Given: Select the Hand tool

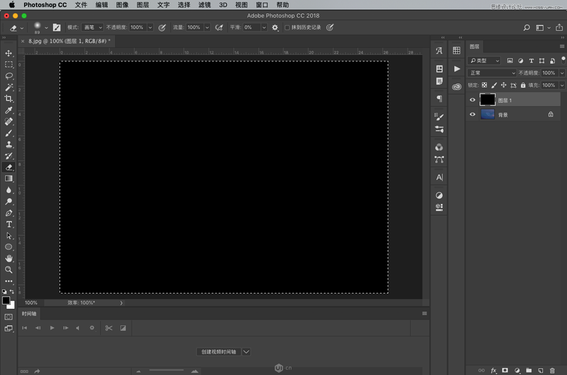Looking at the screenshot, I should click(x=9, y=258).
